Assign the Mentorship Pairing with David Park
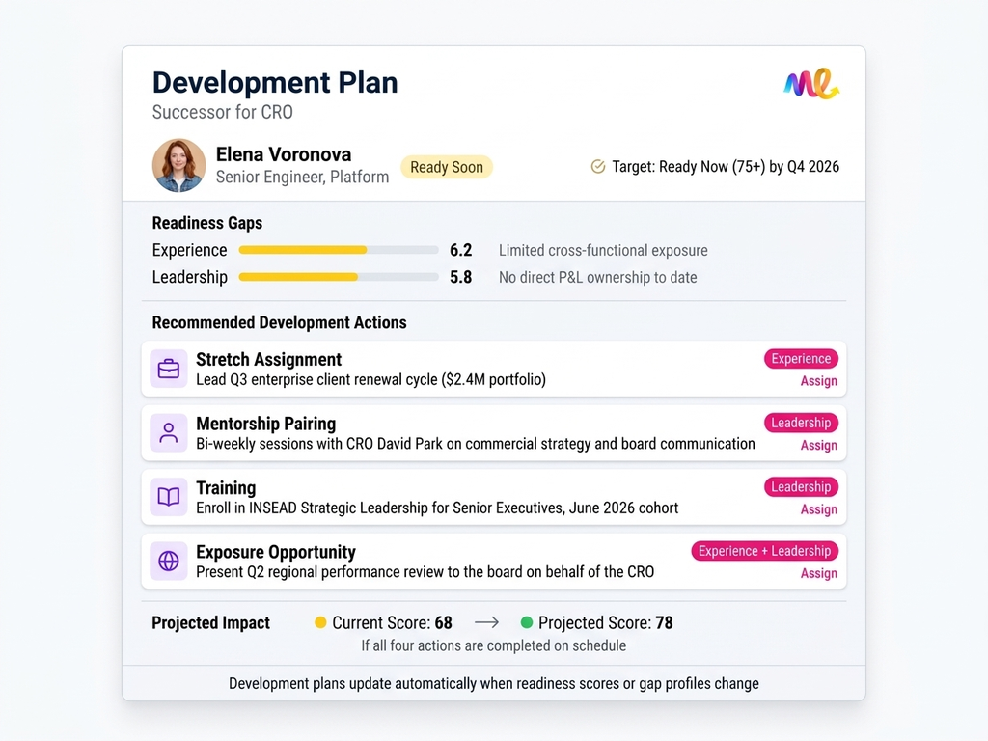This screenshot has height=741, width=988. (x=818, y=446)
